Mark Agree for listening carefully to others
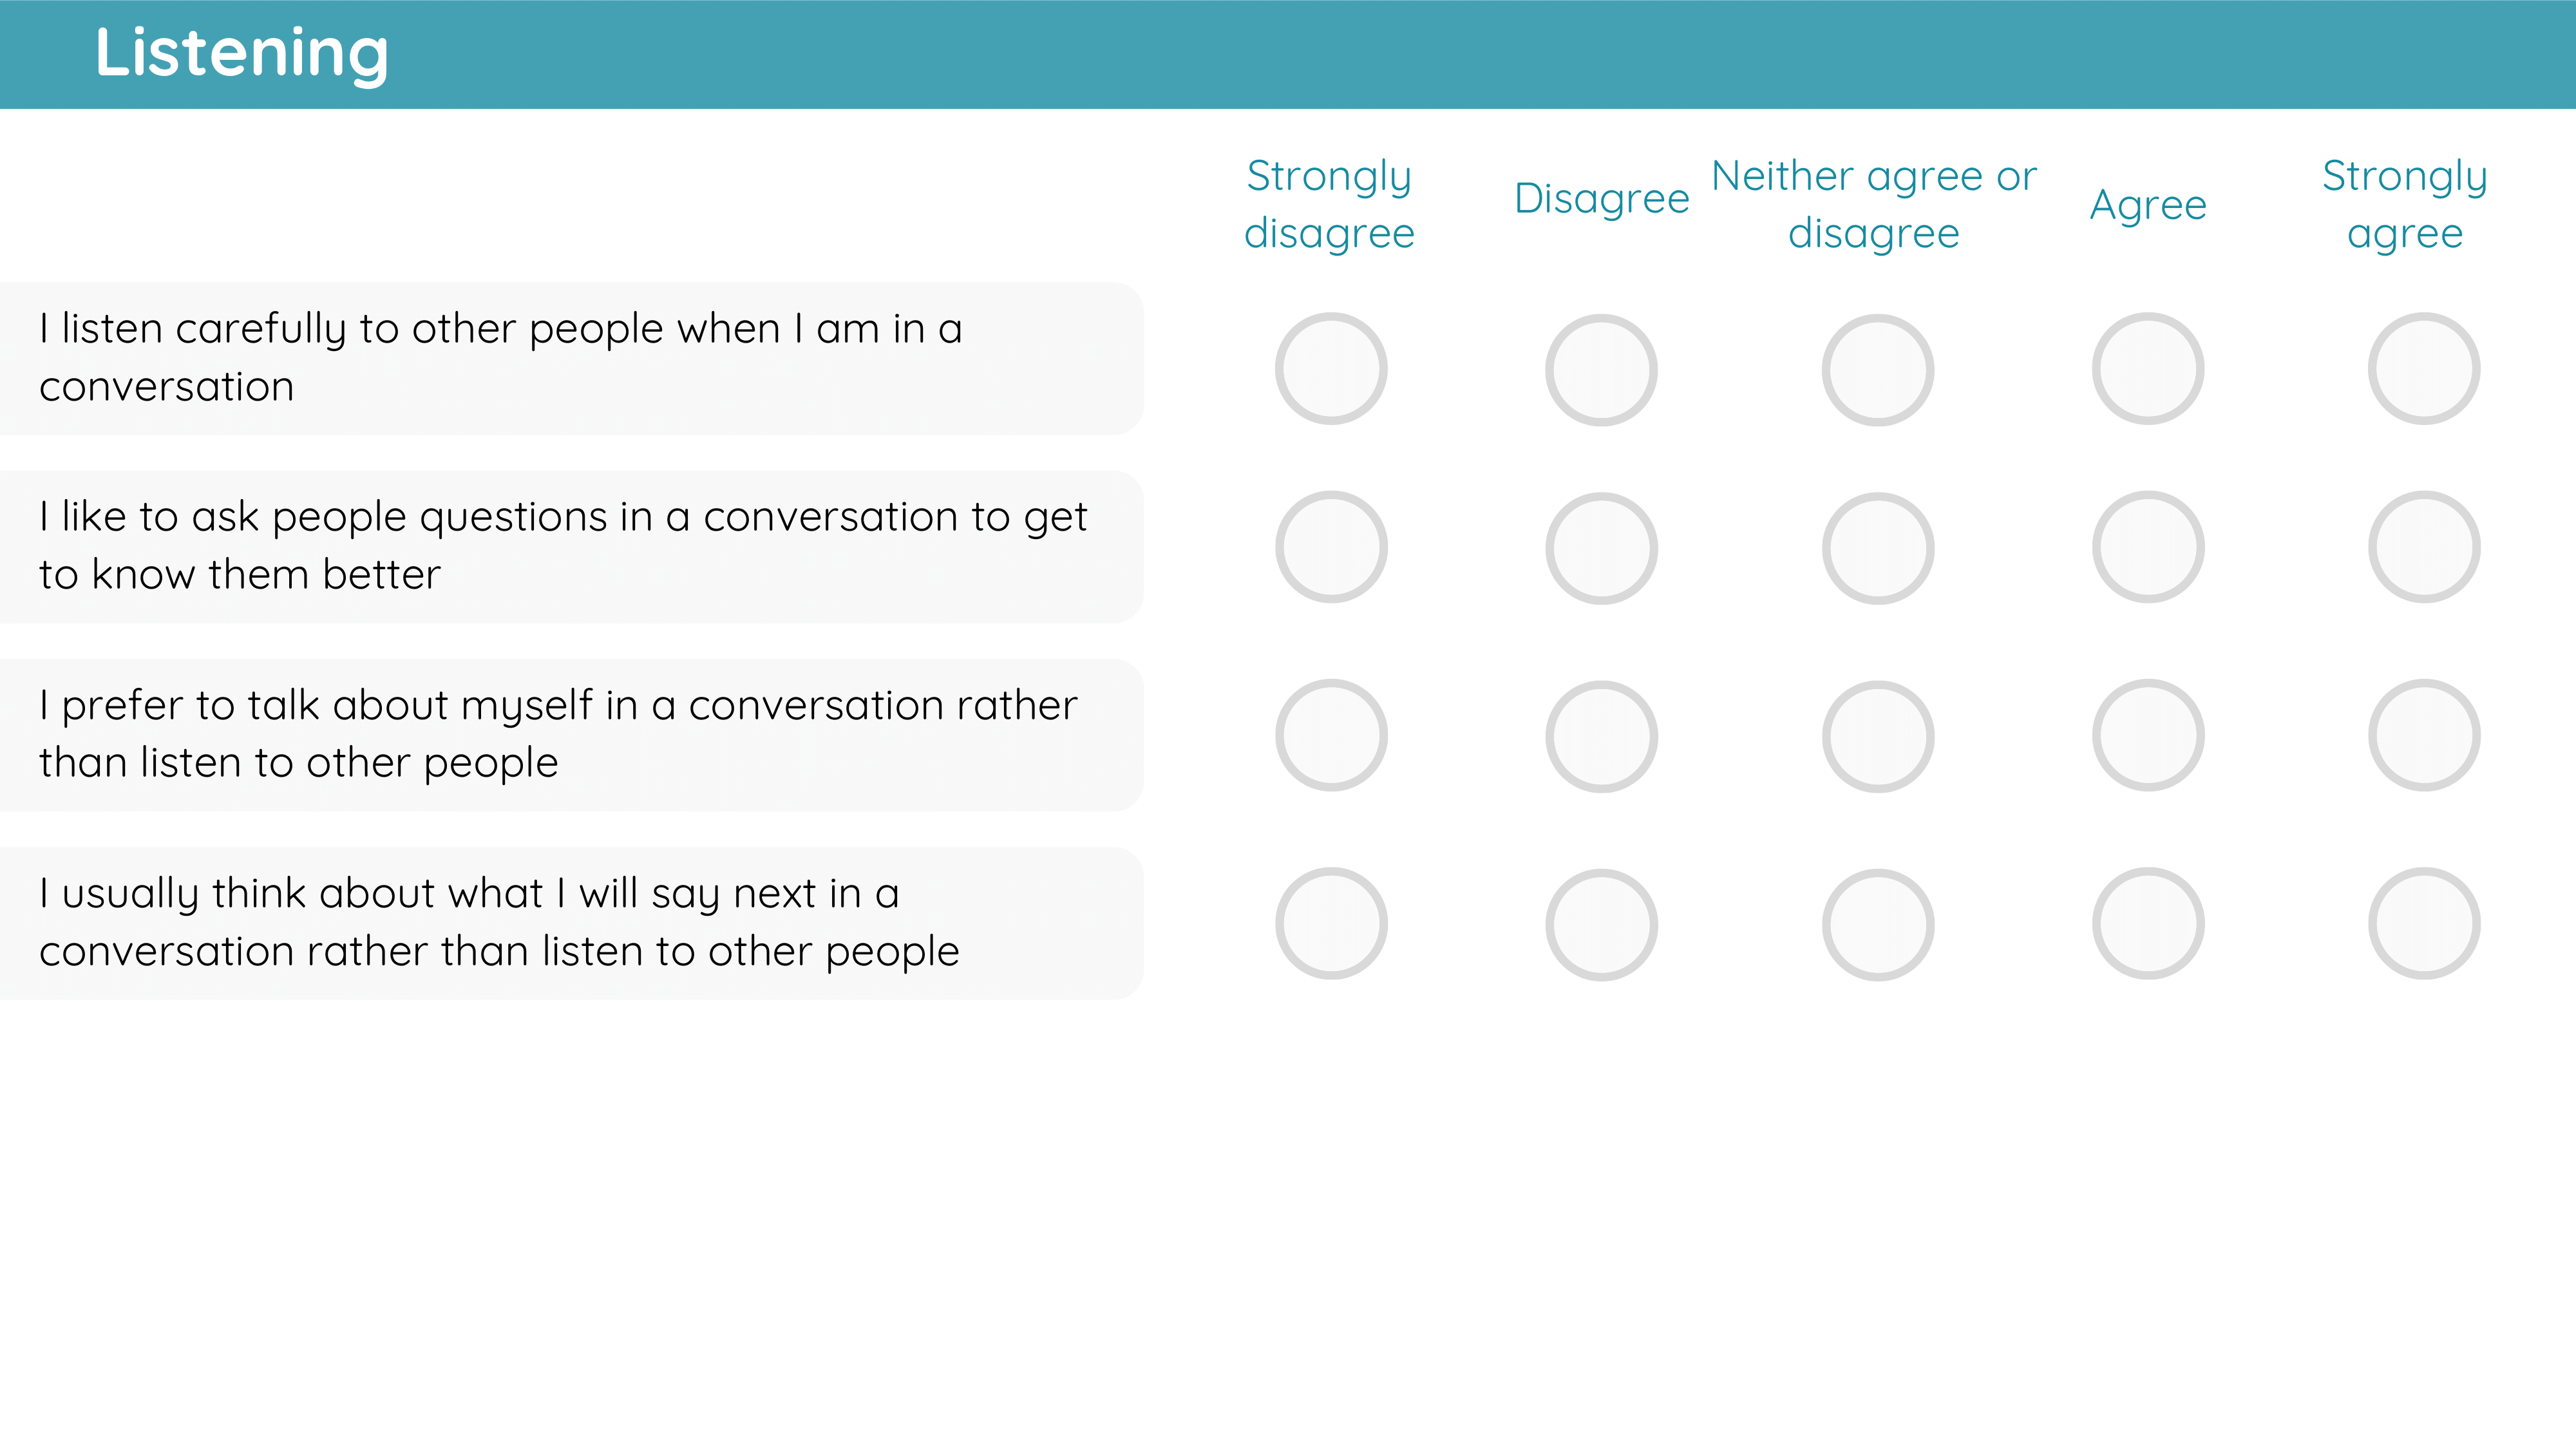 pyautogui.click(x=2148, y=369)
